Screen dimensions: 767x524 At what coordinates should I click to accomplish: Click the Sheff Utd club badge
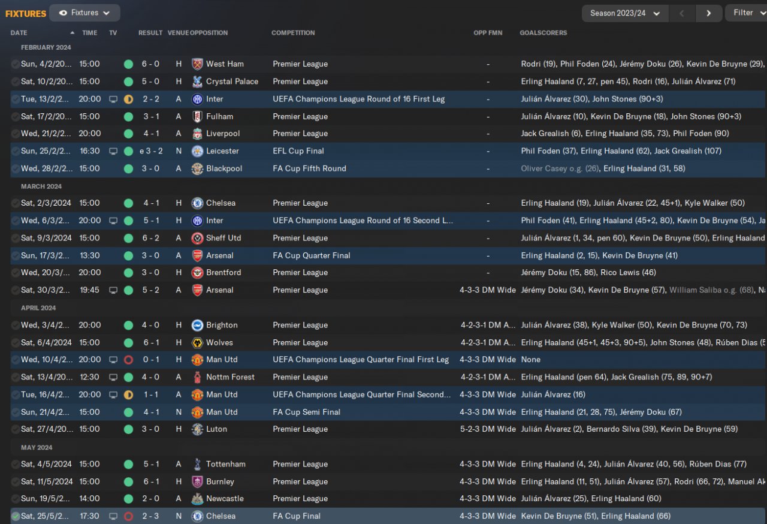point(197,238)
